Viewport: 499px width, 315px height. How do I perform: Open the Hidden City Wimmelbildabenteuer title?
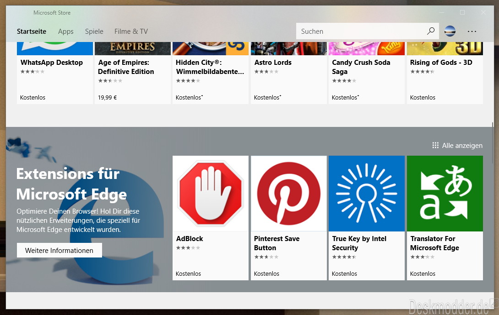(210, 67)
